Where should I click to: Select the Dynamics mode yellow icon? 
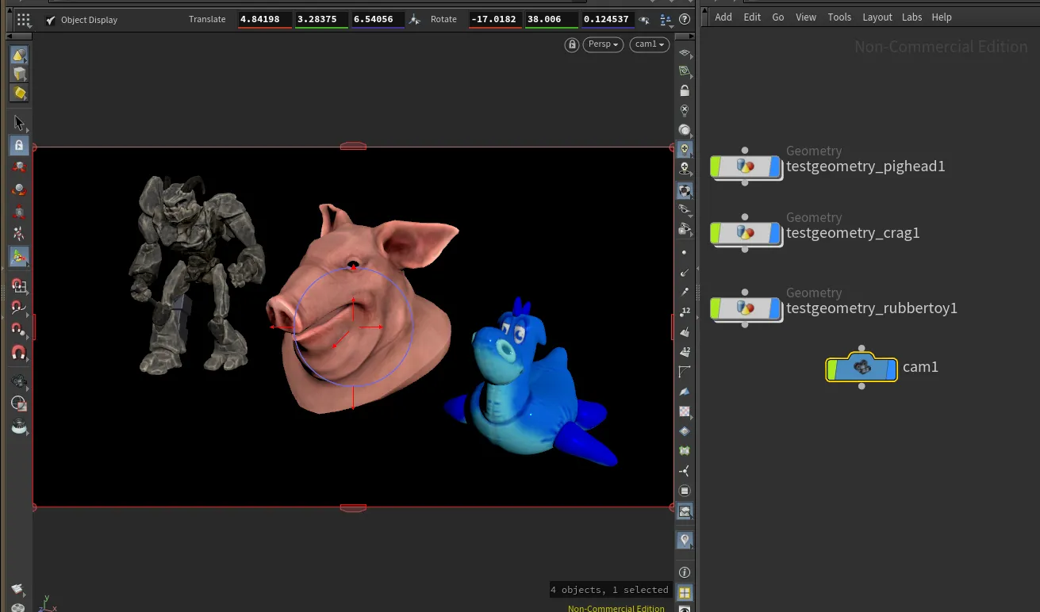tap(19, 93)
